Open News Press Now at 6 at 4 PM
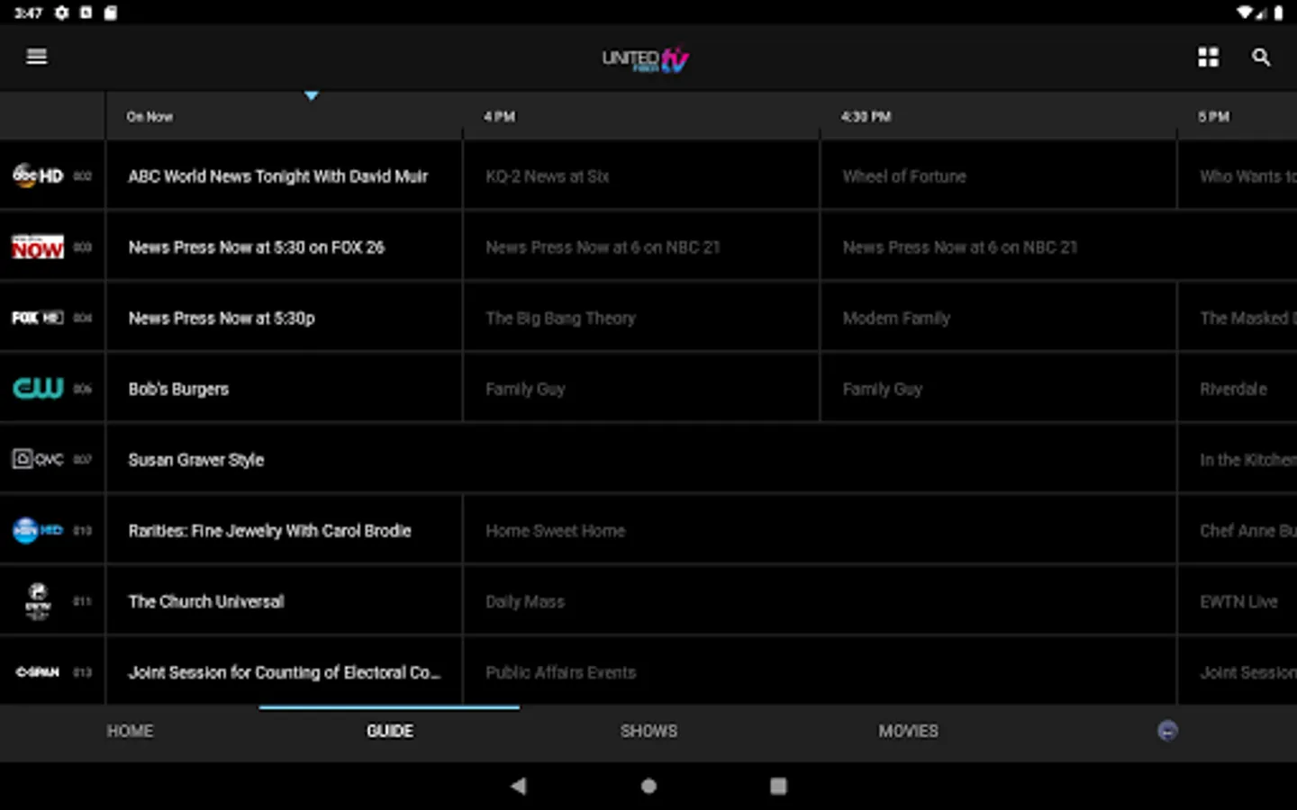 coord(641,247)
